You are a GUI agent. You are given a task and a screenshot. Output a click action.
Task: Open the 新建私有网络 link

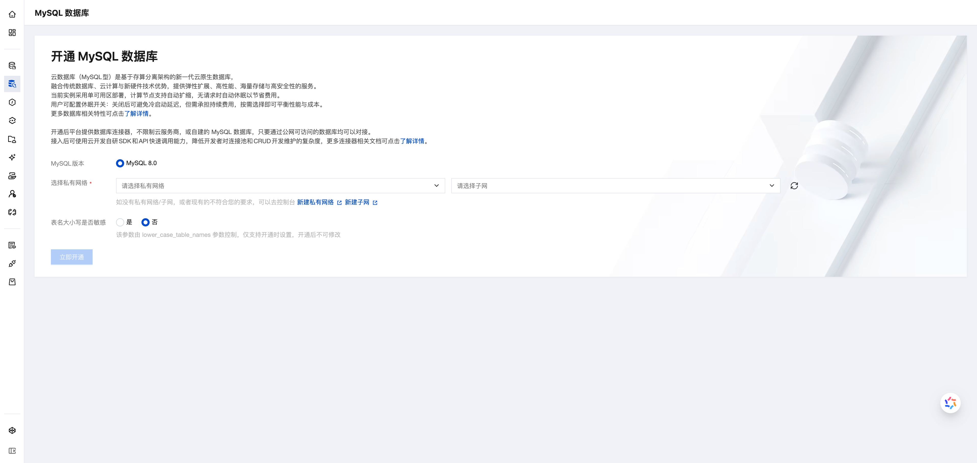[x=316, y=202]
